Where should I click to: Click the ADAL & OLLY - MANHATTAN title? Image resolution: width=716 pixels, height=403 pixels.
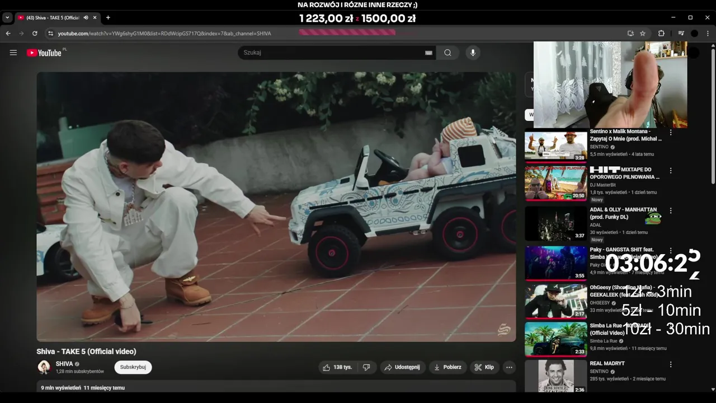[x=623, y=213]
